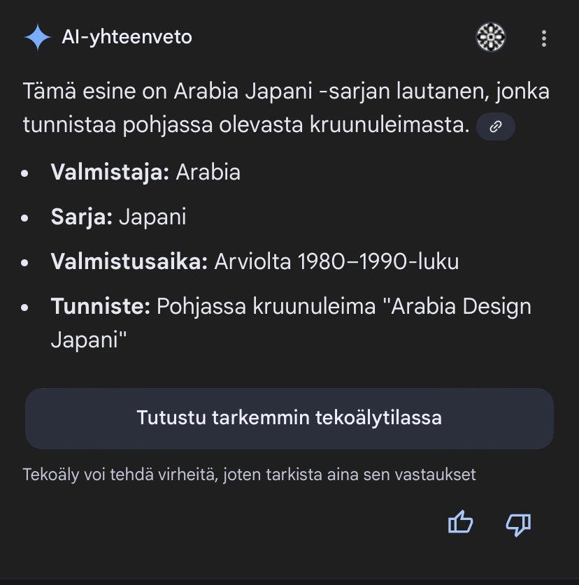Screen dimensions: 579x585
Task: Click the 'Tekoäly voi tehdä virheitä' disclaimer
Action: coord(249,475)
